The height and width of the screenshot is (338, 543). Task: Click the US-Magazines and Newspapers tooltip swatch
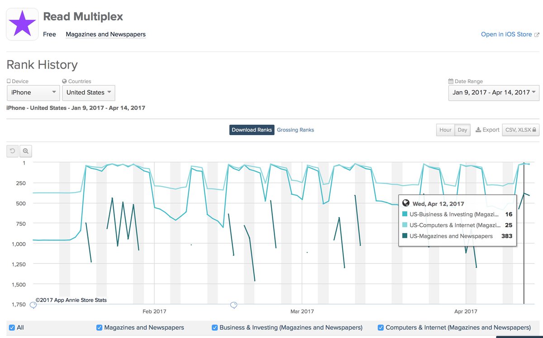(x=405, y=236)
